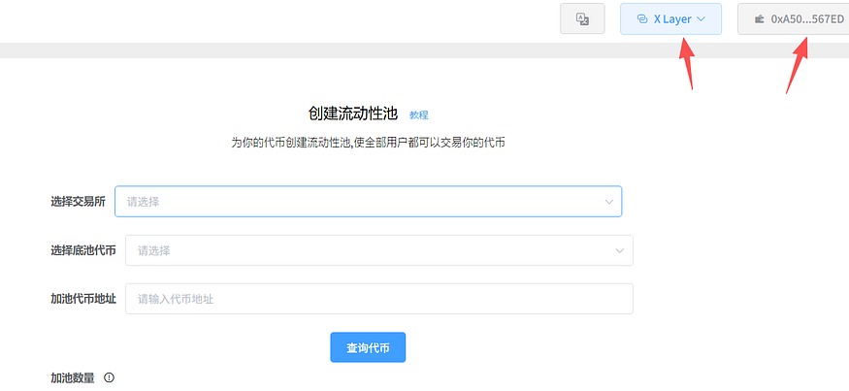The image size is (849, 391).
Task: Click the pool description text under the heading
Action: click(x=368, y=143)
